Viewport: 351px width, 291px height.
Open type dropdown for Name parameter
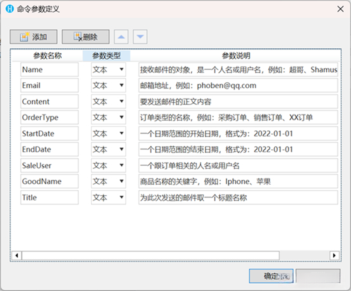pyautogui.click(x=109, y=69)
